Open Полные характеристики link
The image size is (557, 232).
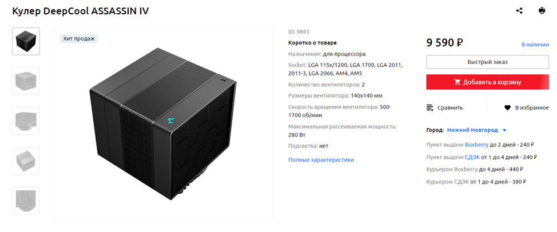pos(321,159)
